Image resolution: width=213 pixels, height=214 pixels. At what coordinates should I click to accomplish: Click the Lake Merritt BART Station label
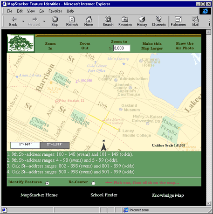[114, 121]
